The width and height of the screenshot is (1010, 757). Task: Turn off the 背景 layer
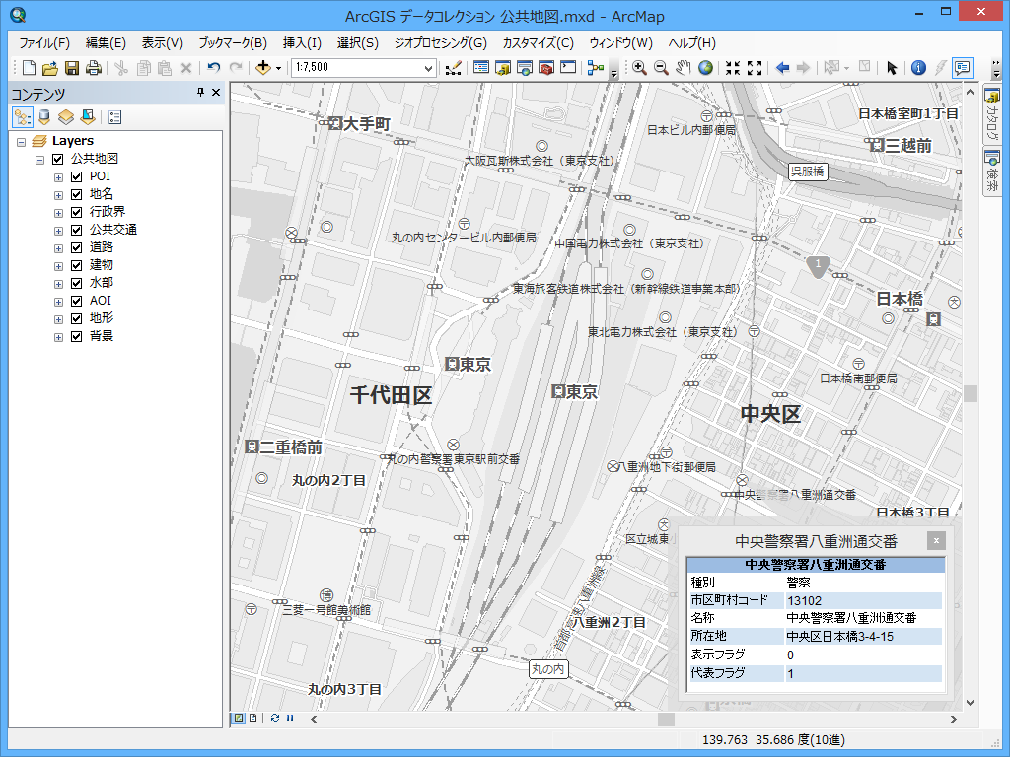coord(76,336)
